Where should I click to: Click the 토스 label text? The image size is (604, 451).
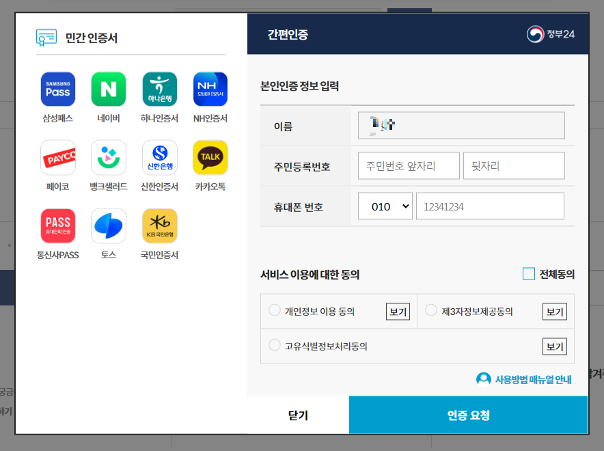109,255
